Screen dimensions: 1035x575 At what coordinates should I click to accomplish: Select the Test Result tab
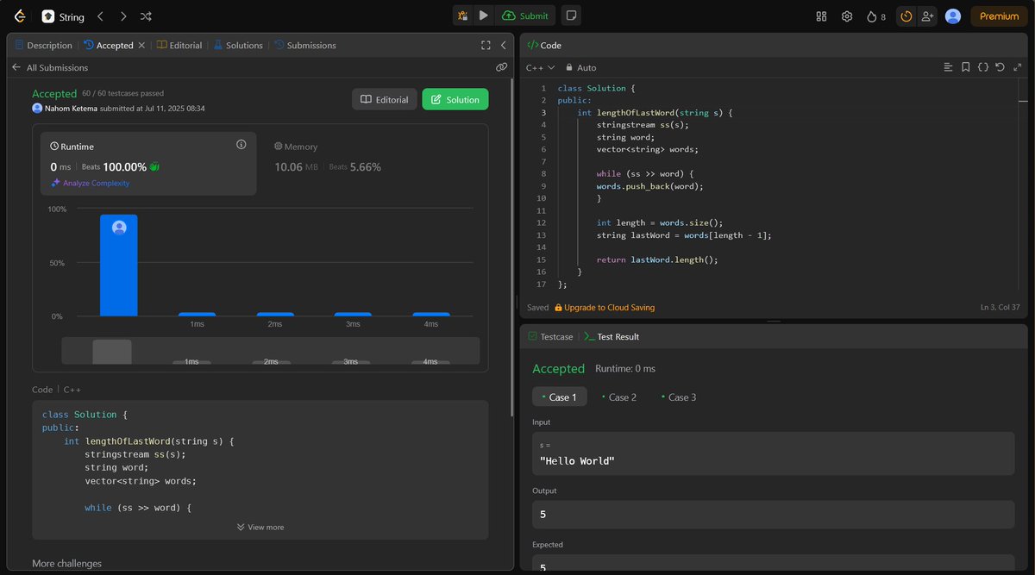(612, 336)
